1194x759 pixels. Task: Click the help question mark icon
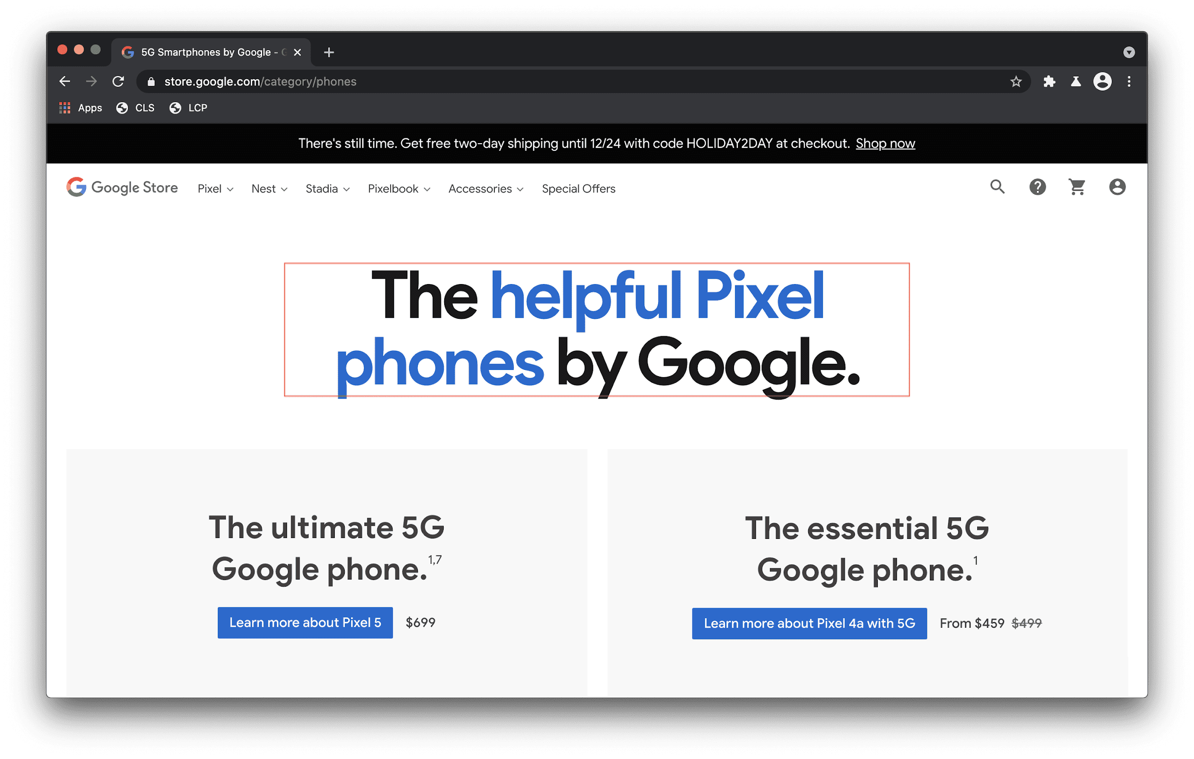click(1036, 188)
